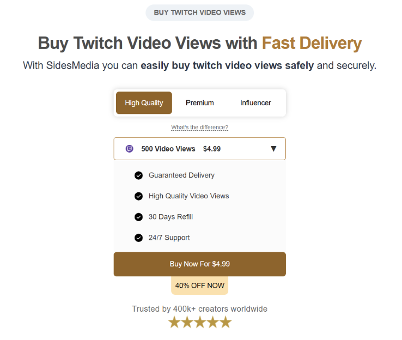Open the dropdown arrow for video views
This screenshot has height=340, width=402.
273,149
